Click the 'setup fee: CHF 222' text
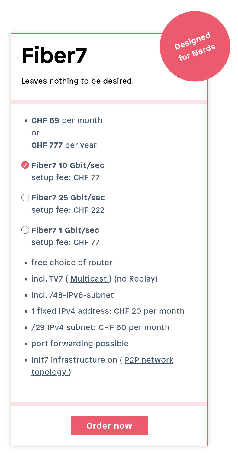This screenshot has height=455, width=238. click(x=68, y=210)
